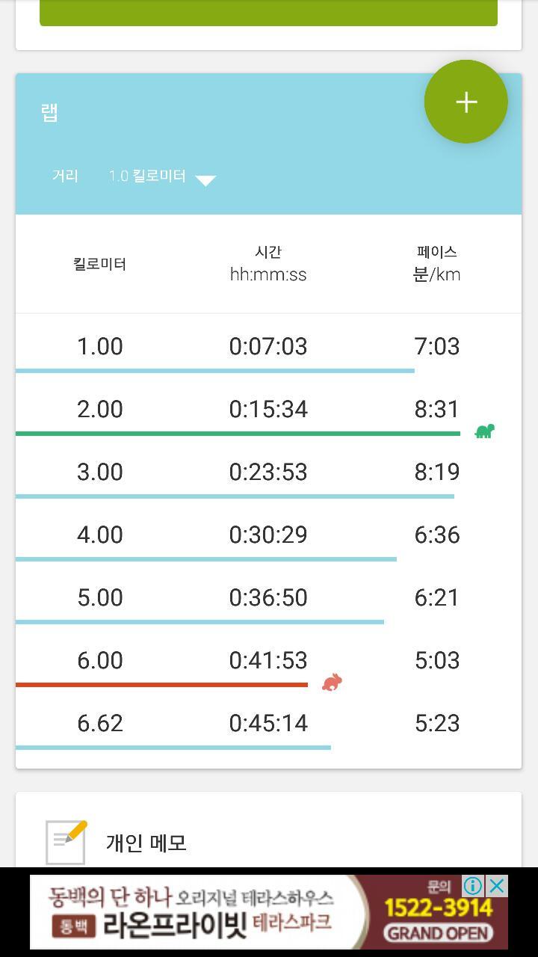Image resolution: width=538 pixels, height=957 pixels.
Task: Tap the 킬로미터 column header
Action: [x=99, y=264]
